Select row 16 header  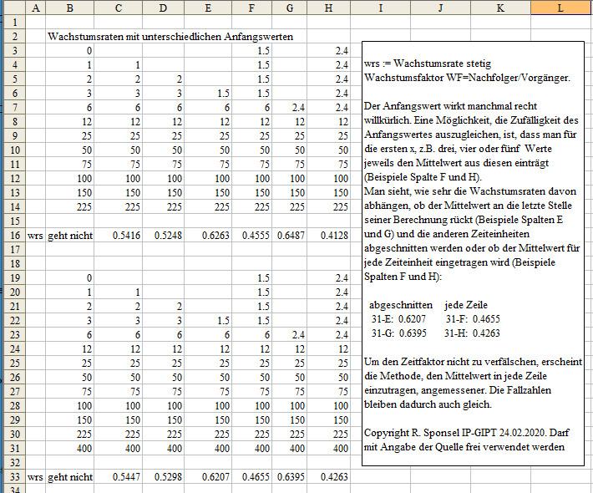(15, 236)
